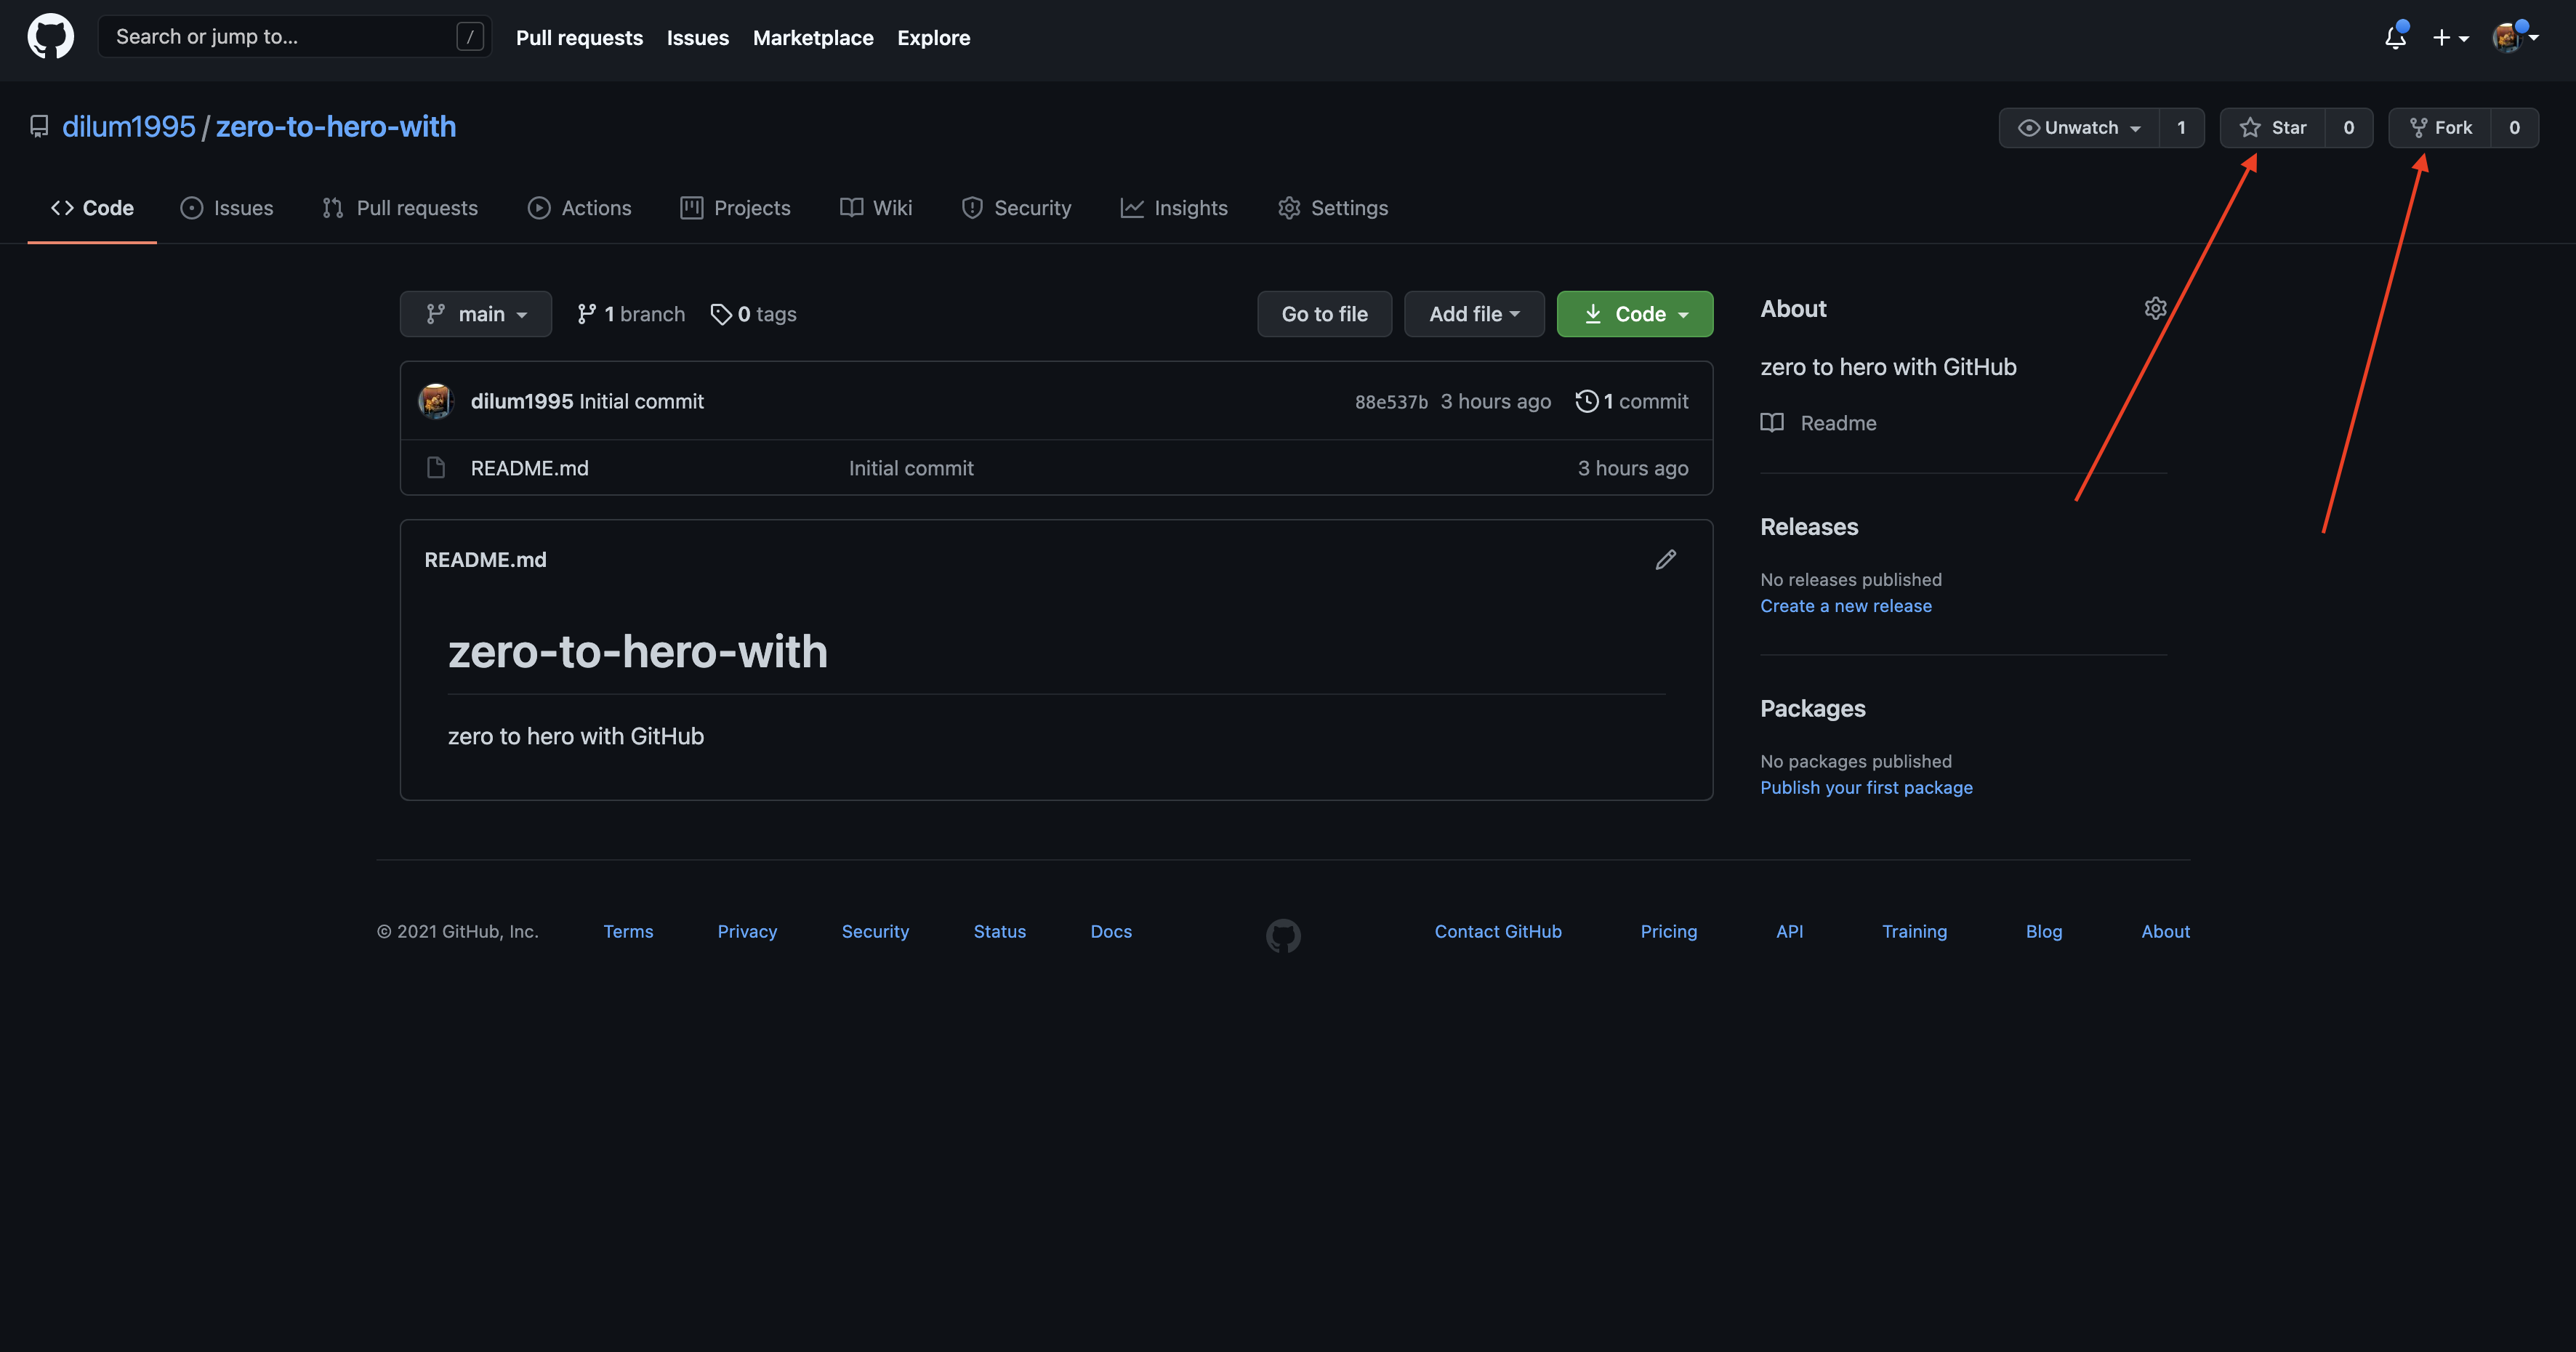Expand the main branch selector
Screen dimensions: 2576x1352
476,314
